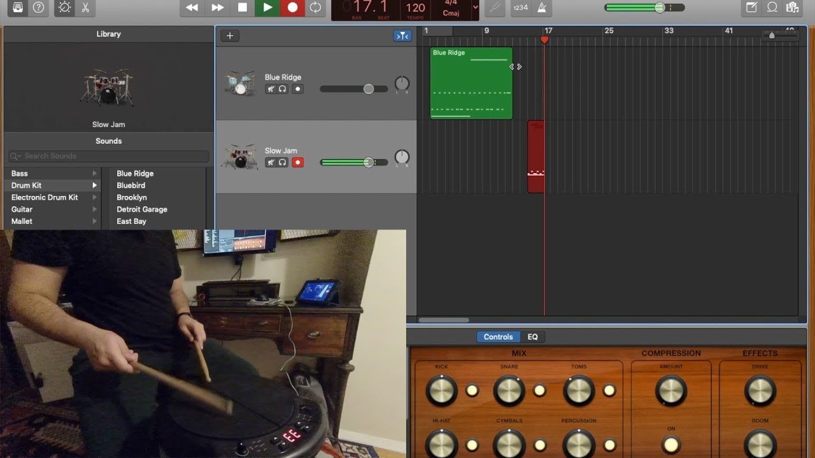Solo the Blue Ridge track with headphones button
The image size is (815, 458).
[x=282, y=89]
